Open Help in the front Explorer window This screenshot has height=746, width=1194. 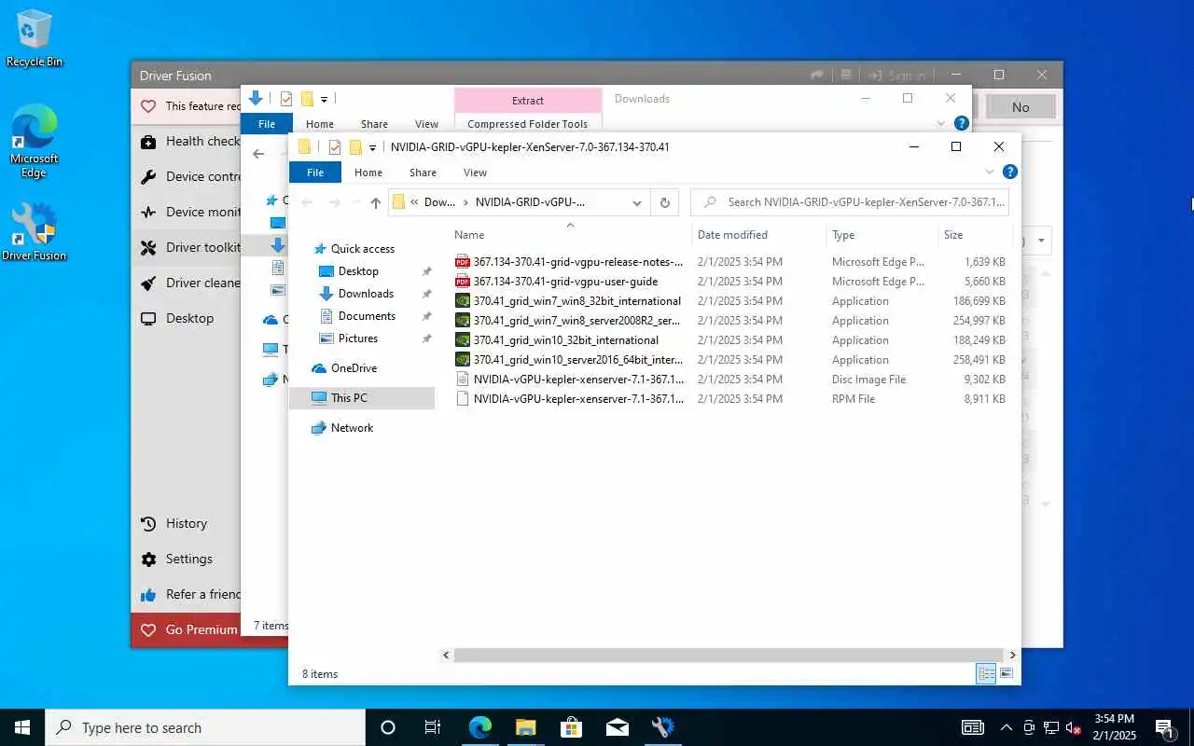(1009, 173)
